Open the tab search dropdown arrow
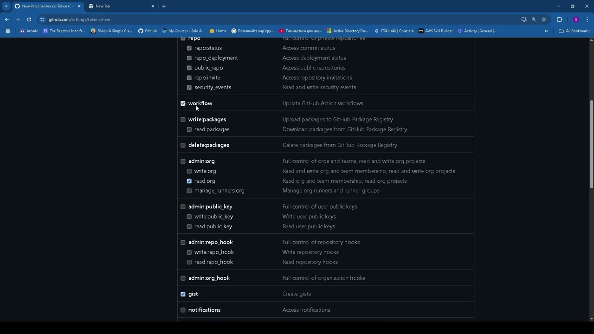The width and height of the screenshot is (594, 334). click(6, 6)
